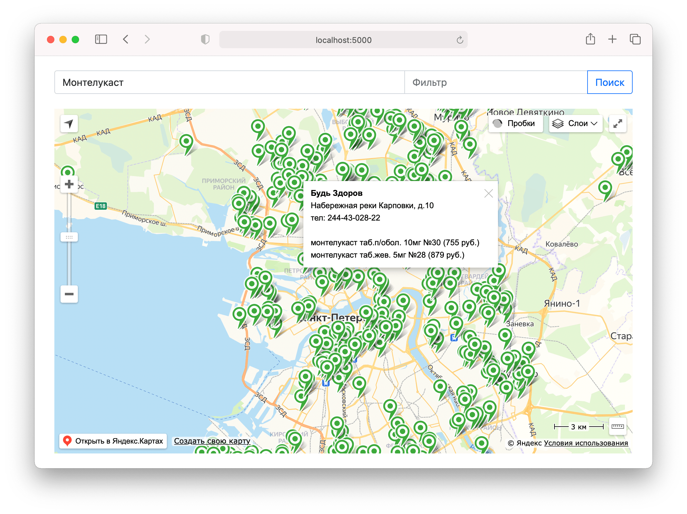Click the address Набережная реки Карповки, д.10

pos(372,206)
